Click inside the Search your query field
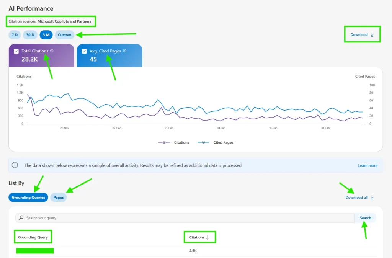The image size is (392, 258). pos(153,217)
